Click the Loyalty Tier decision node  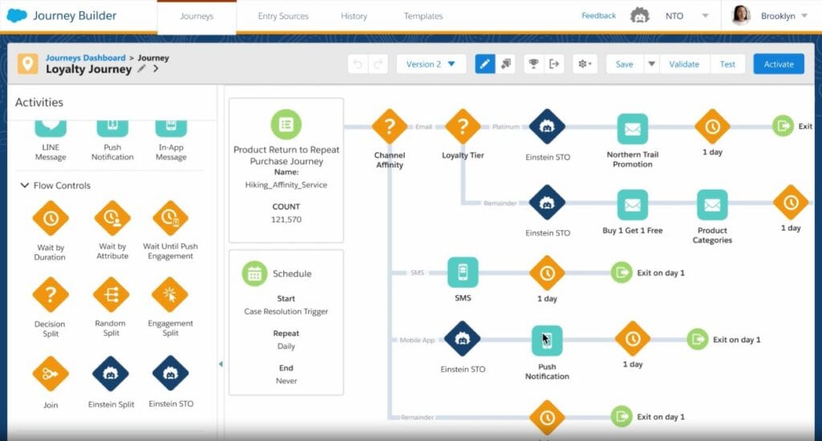[x=463, y=127]
